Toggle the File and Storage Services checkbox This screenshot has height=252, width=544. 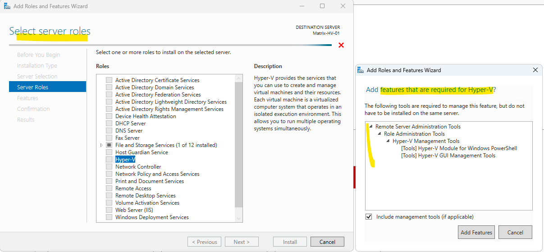pos(109,145)
